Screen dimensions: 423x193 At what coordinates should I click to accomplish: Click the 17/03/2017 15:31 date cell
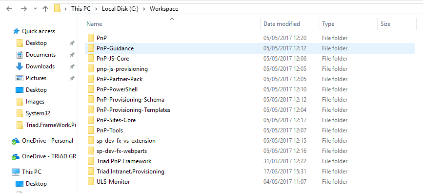tap(285, 172)
